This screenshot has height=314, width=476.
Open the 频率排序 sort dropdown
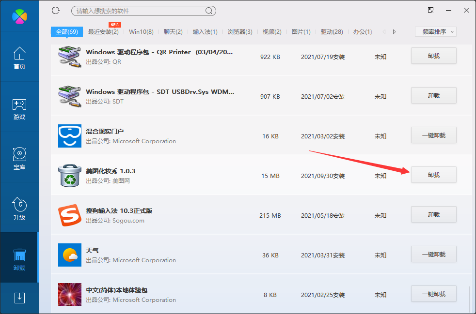pos(436,31)
